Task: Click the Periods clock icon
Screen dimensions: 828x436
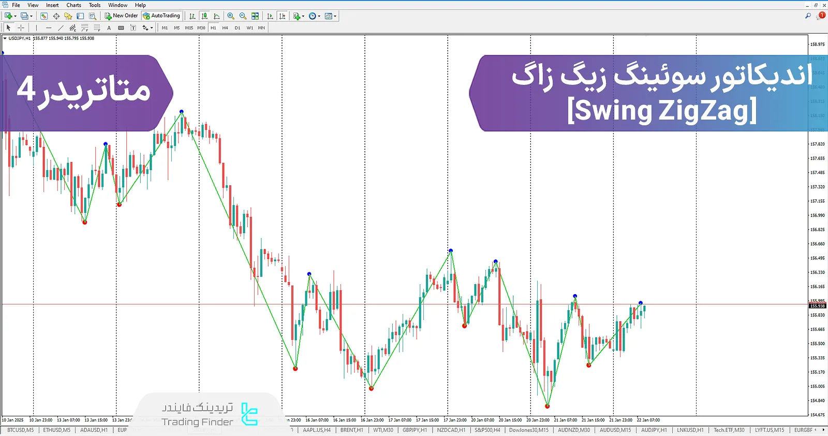Action: (312, 16)
